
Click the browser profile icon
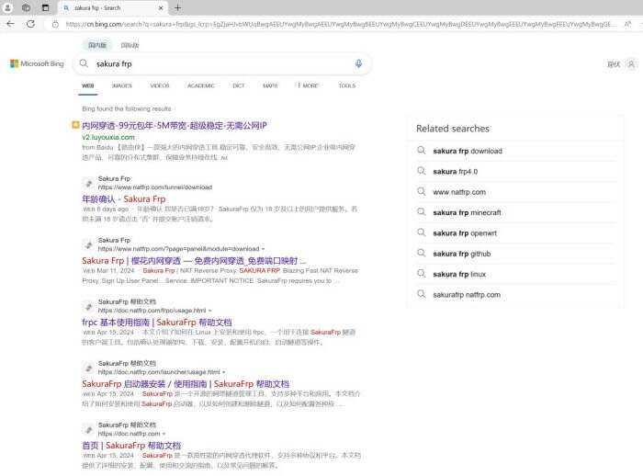tap(7, 7)
